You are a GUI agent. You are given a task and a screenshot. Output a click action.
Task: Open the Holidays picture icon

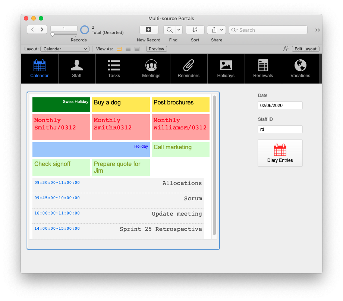pyautogui.click(x=226, y=65)
